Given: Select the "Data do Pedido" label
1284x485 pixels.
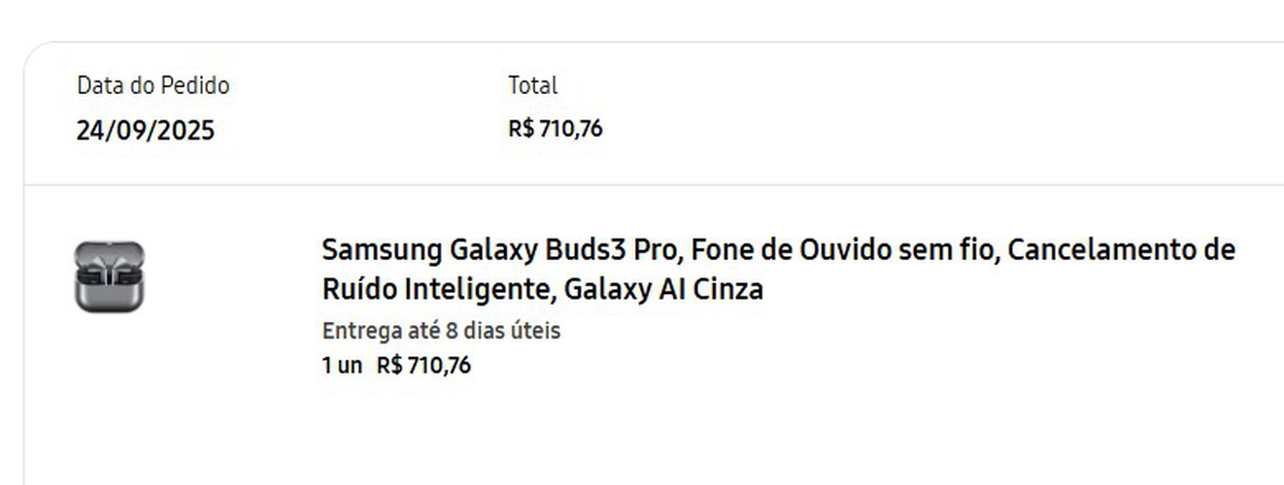Looking at the screenshot, I should click(x=152, y=85).
